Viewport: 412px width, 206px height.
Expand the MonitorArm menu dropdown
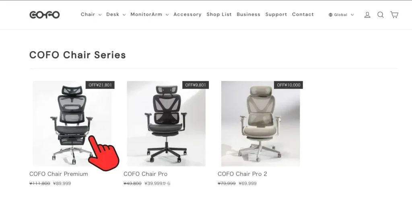150,14
